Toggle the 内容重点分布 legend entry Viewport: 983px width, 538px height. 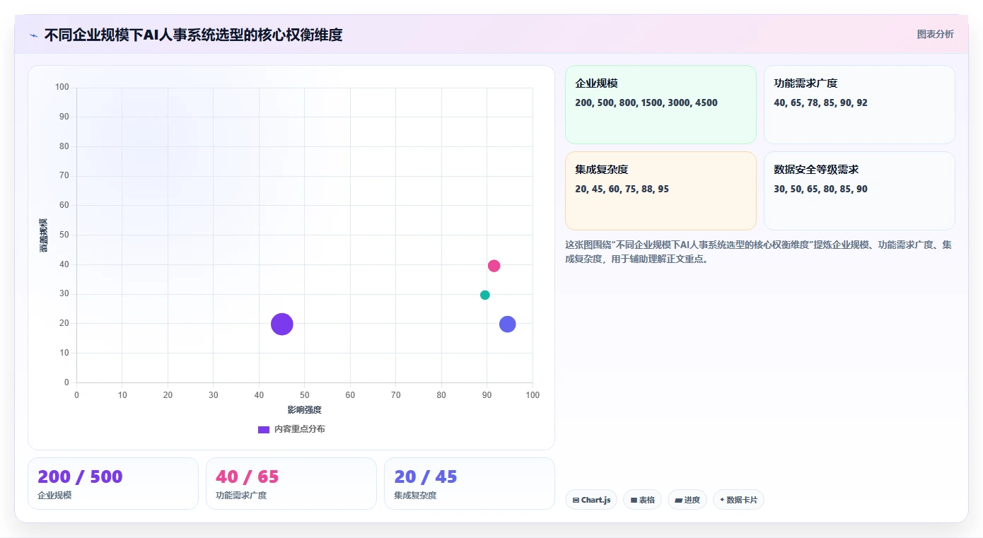(291, 429)
